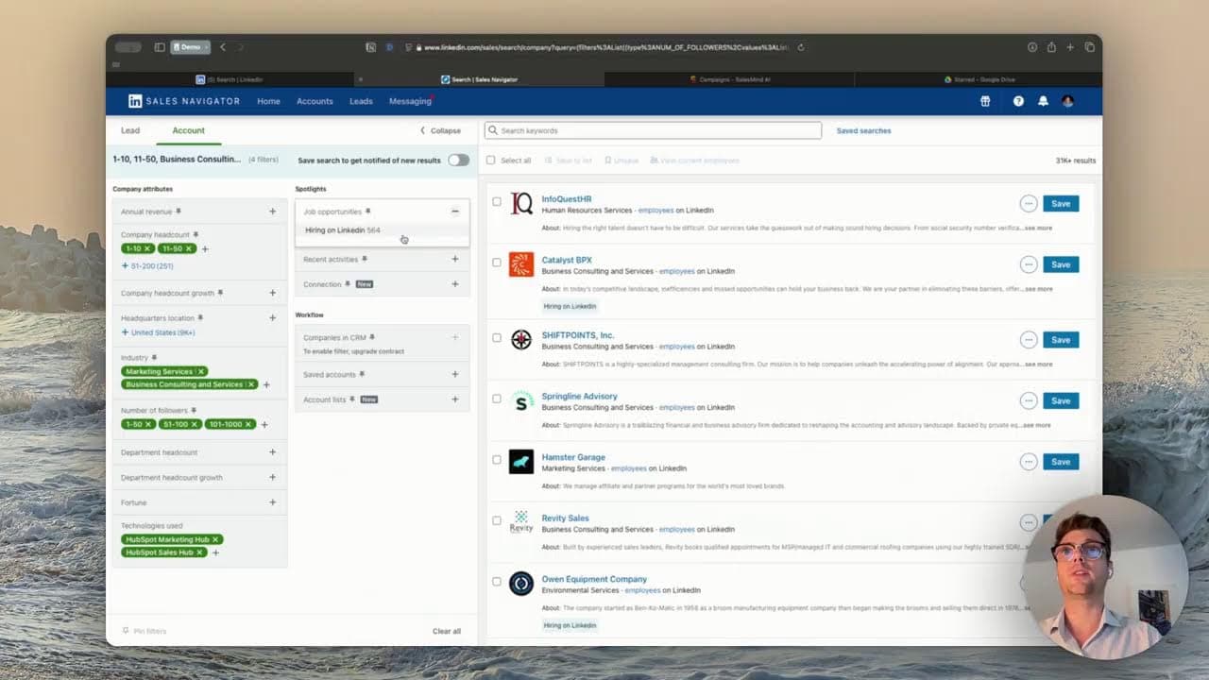Check the Select all checkbox
Viewport: 1209px width, 680px height.
click(x=490, y=161)
